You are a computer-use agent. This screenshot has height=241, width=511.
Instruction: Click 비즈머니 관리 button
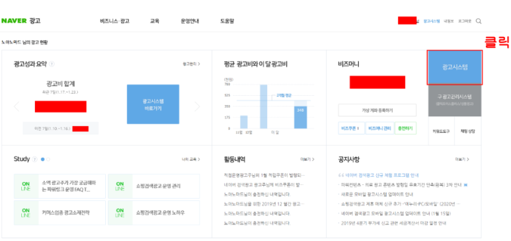(379, 128)
